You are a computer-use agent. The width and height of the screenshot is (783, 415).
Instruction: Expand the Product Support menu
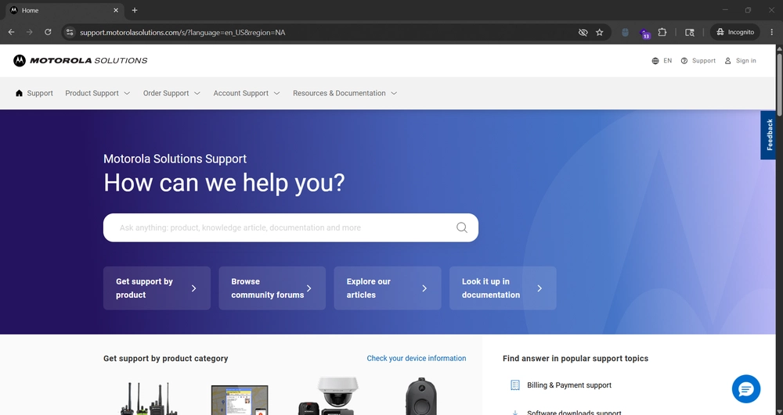(97, 93)
